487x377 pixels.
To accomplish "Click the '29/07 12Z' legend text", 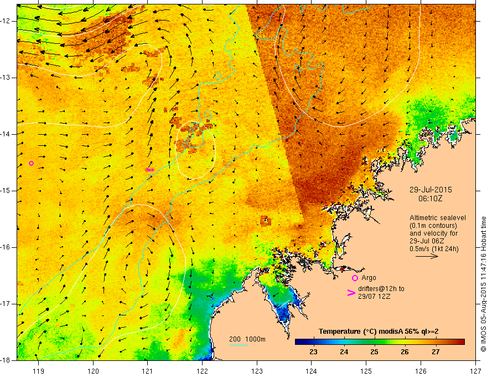I will tap(374, 297).
